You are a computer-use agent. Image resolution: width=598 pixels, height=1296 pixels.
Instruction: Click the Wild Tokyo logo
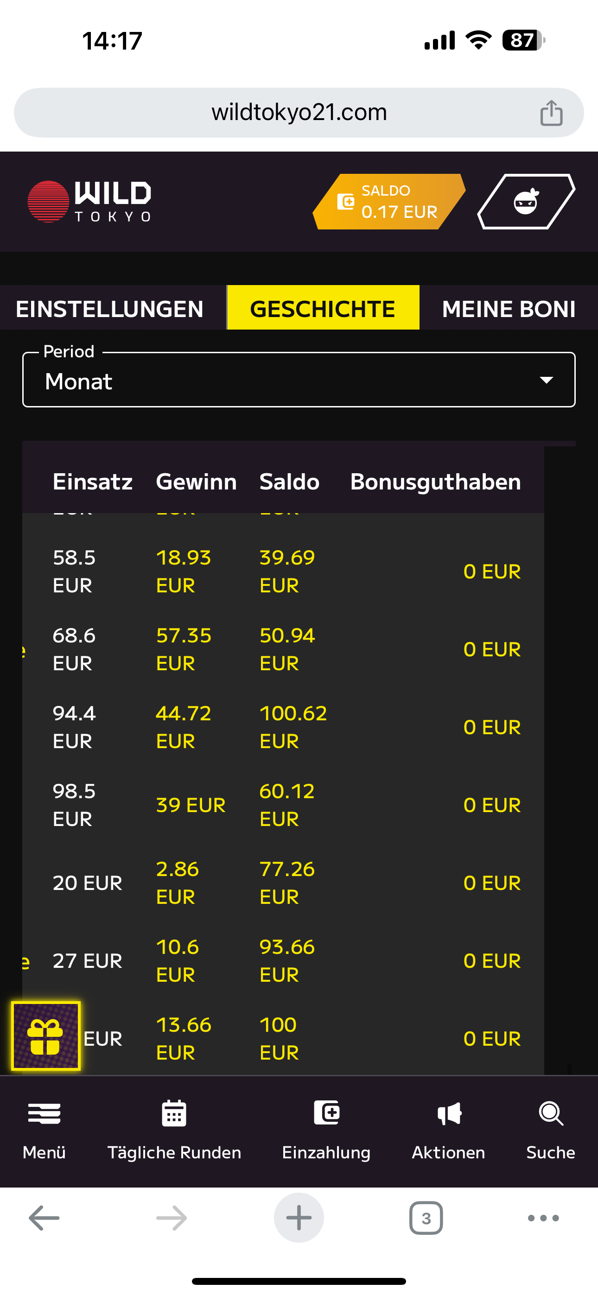(x=89, y=201)
